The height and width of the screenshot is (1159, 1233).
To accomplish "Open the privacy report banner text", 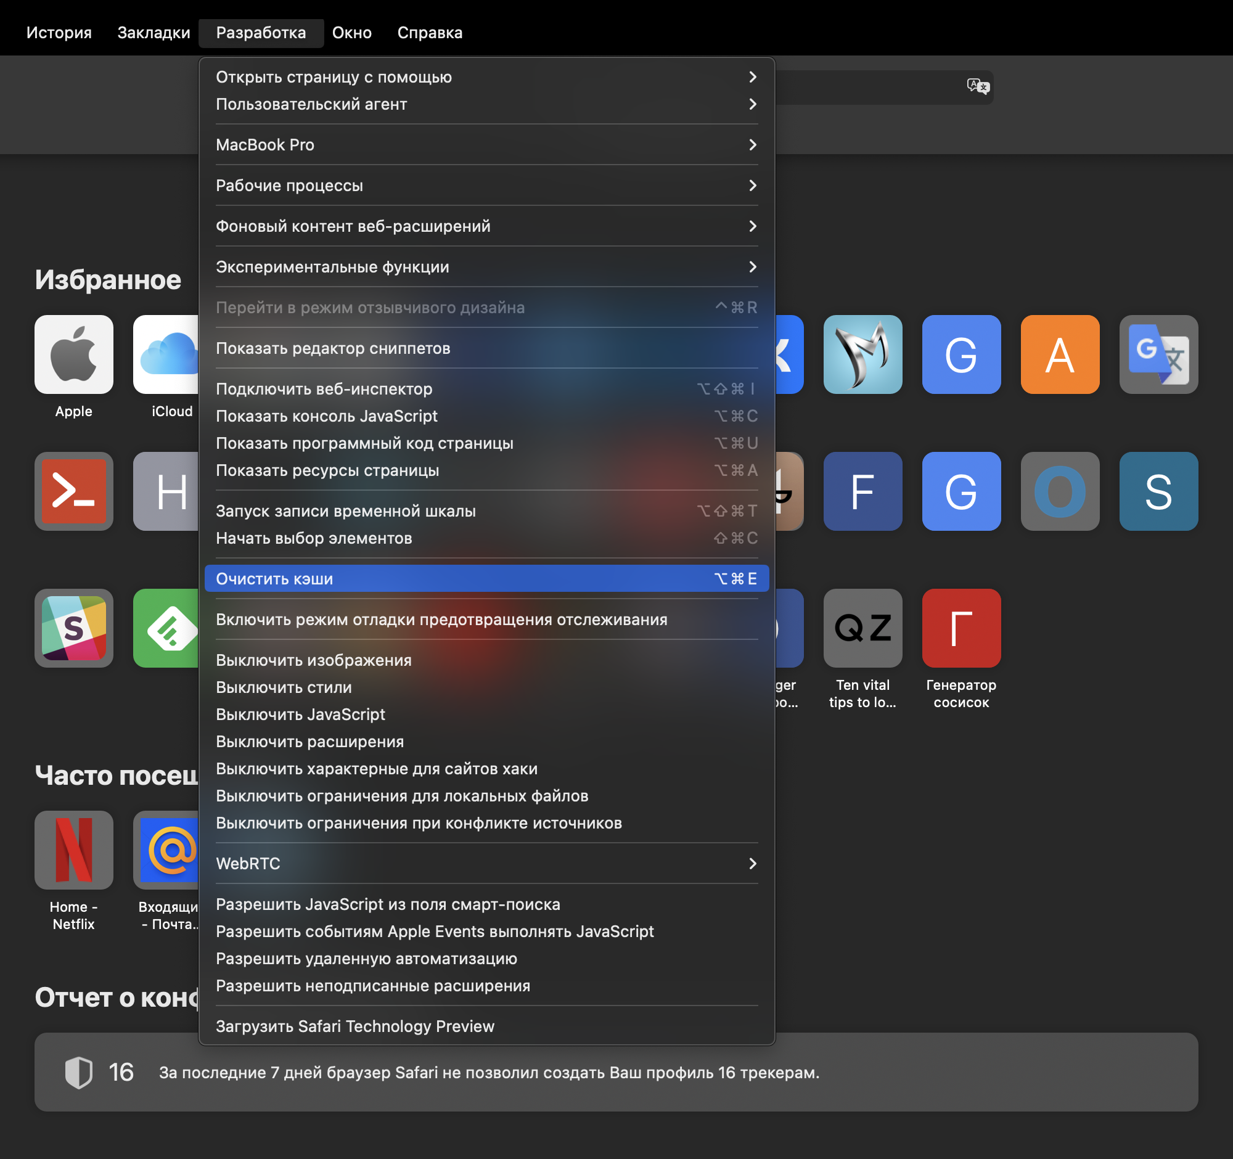I will (490, 1073).
